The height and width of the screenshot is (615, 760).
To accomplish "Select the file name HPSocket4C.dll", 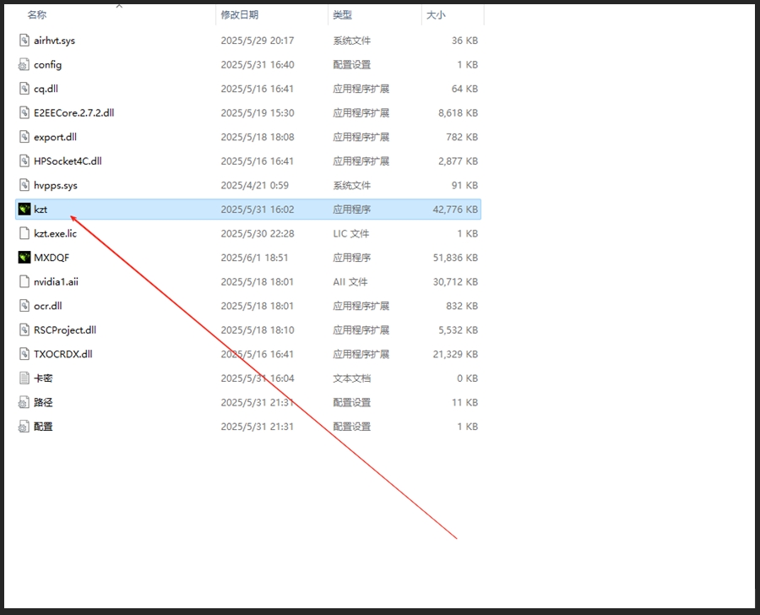I will click(68, 161).
